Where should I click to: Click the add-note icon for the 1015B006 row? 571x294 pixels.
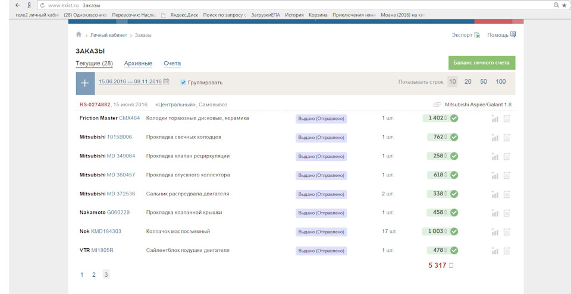[x=507, y=137]
